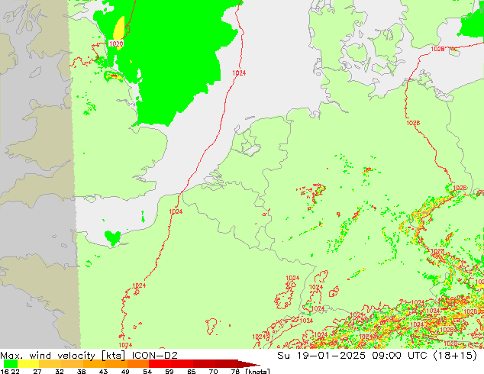
Task: Click the 27–32 knots legend swatch
Action: (x=50, y=364)
